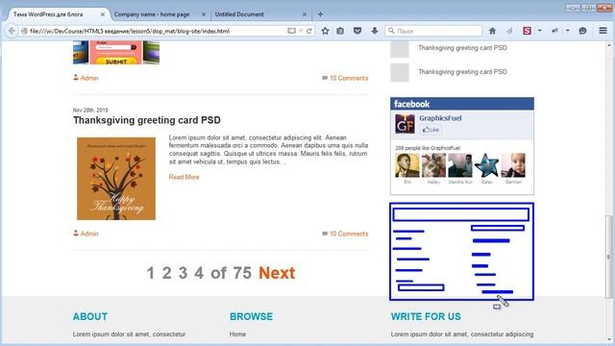
Task: Open the hamburger browser menu
Action: 603,31
